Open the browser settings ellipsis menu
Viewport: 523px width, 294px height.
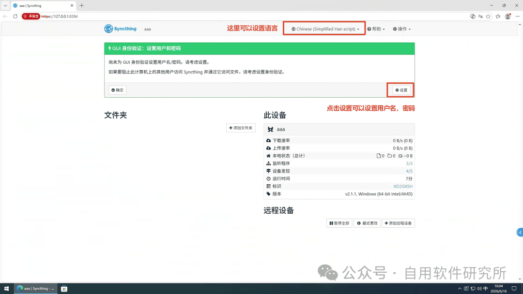pos(517,16)
